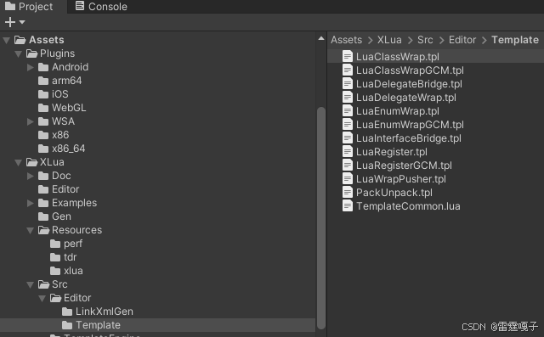The height and width of the screenshot is (337, 544).
Task: Switch to the Project tab
Action: click(x=29, y=7)
